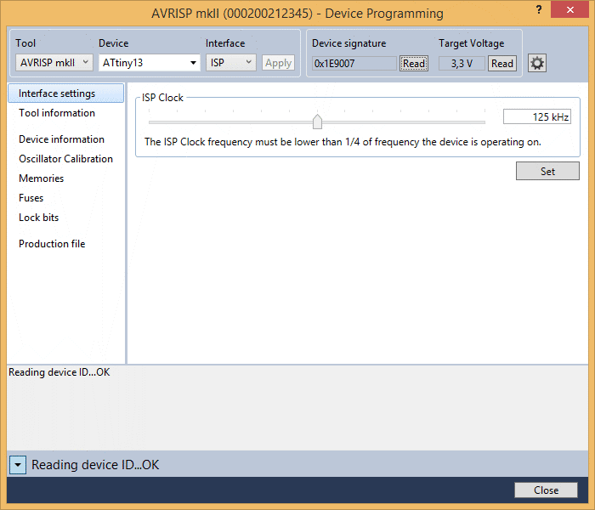Screen dimensions: 595x510
Task: Select Production file section
Action: tap(52, 244)
